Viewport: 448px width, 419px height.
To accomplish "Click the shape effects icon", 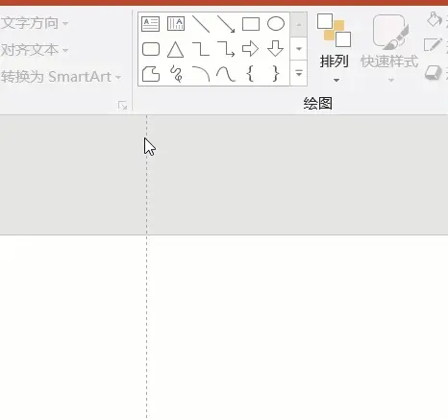I will pos(434,73).
